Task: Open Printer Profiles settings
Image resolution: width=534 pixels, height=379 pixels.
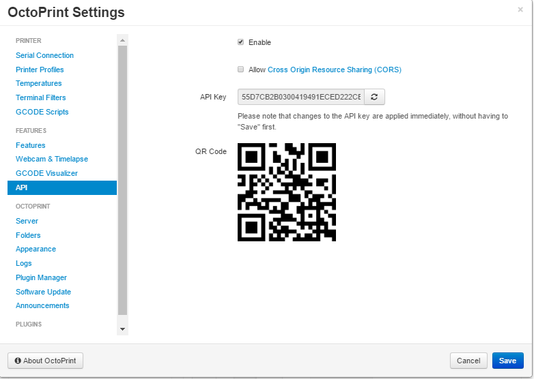Action: pyautogui.click(x=40, y=70)
